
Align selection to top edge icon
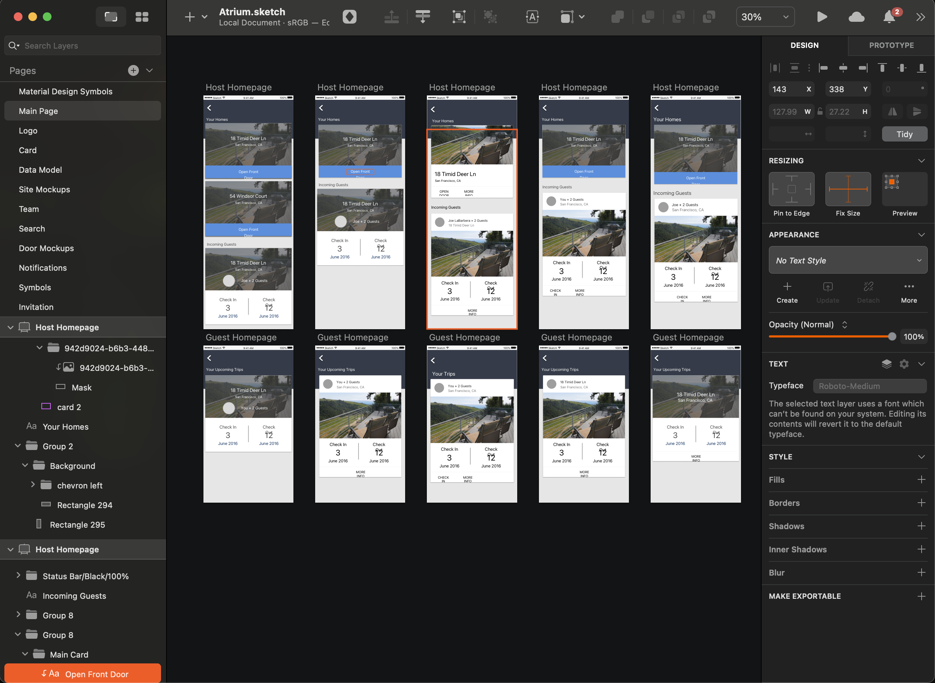[882, 68]
